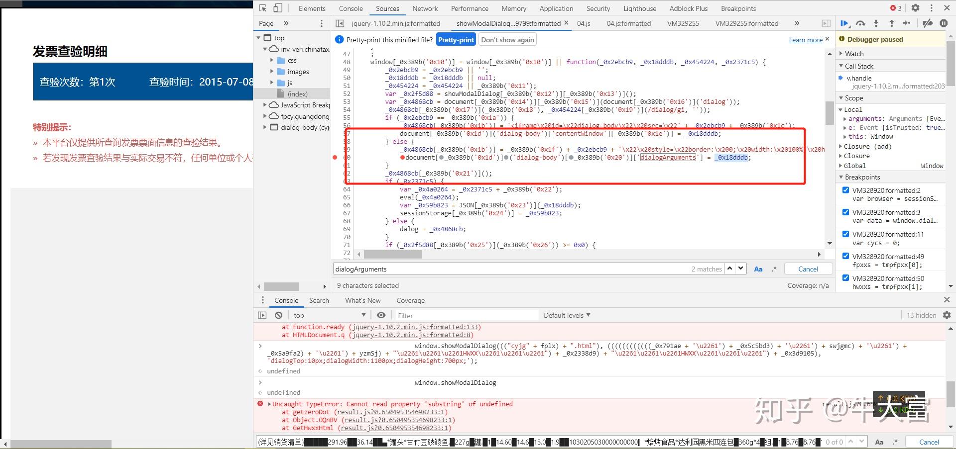Image resolution: width=956 pixels, height=449 pixels.
Task: Close the bottom drawer
Action: [947, 300]
